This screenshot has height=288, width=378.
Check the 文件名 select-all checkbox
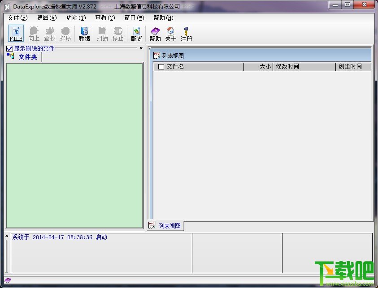click(x=161, y=67)
